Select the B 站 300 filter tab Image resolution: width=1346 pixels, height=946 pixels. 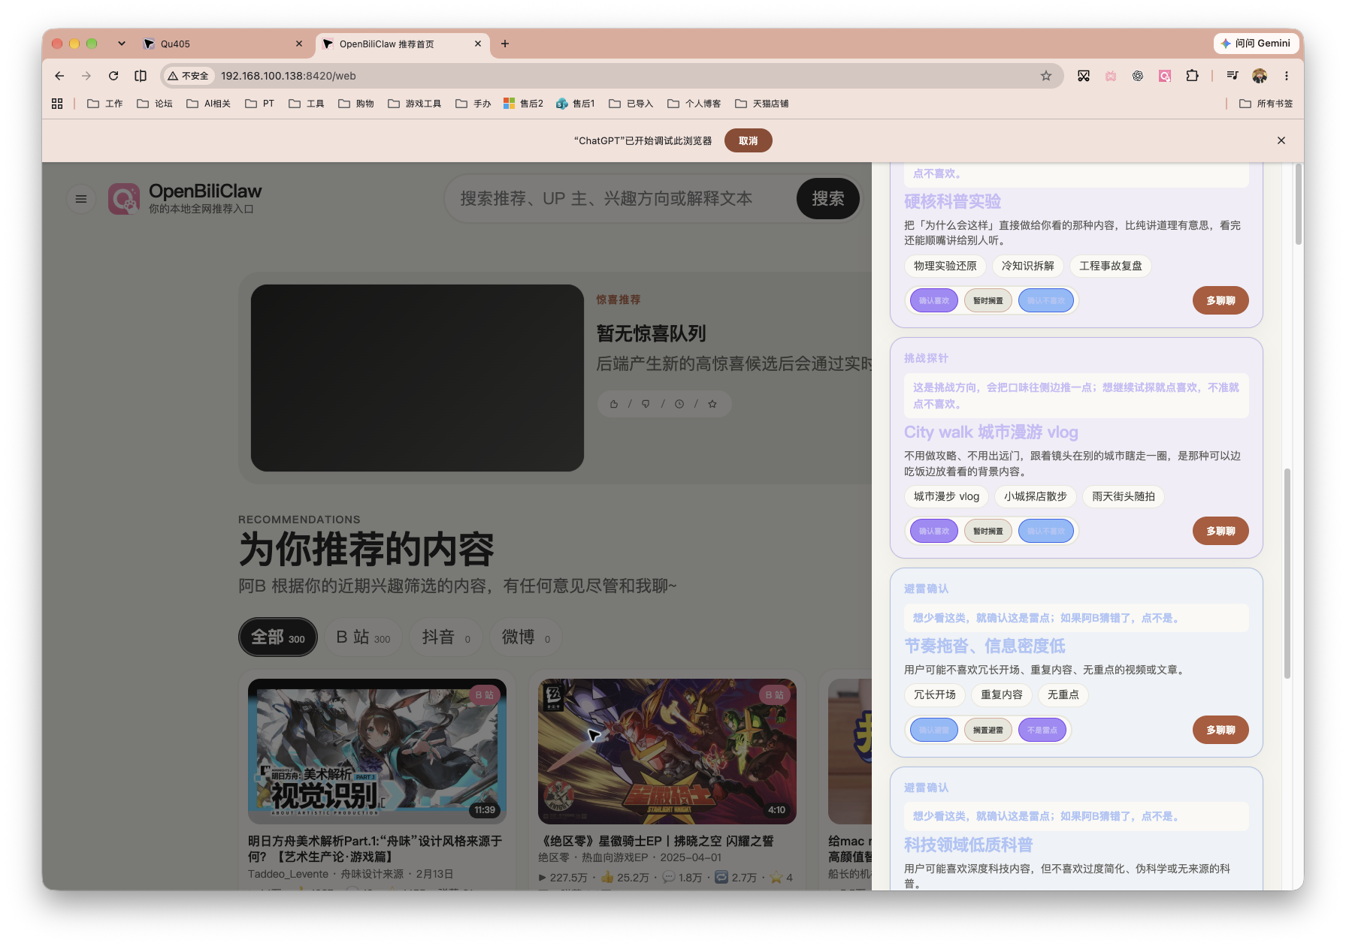pos(364,637)
